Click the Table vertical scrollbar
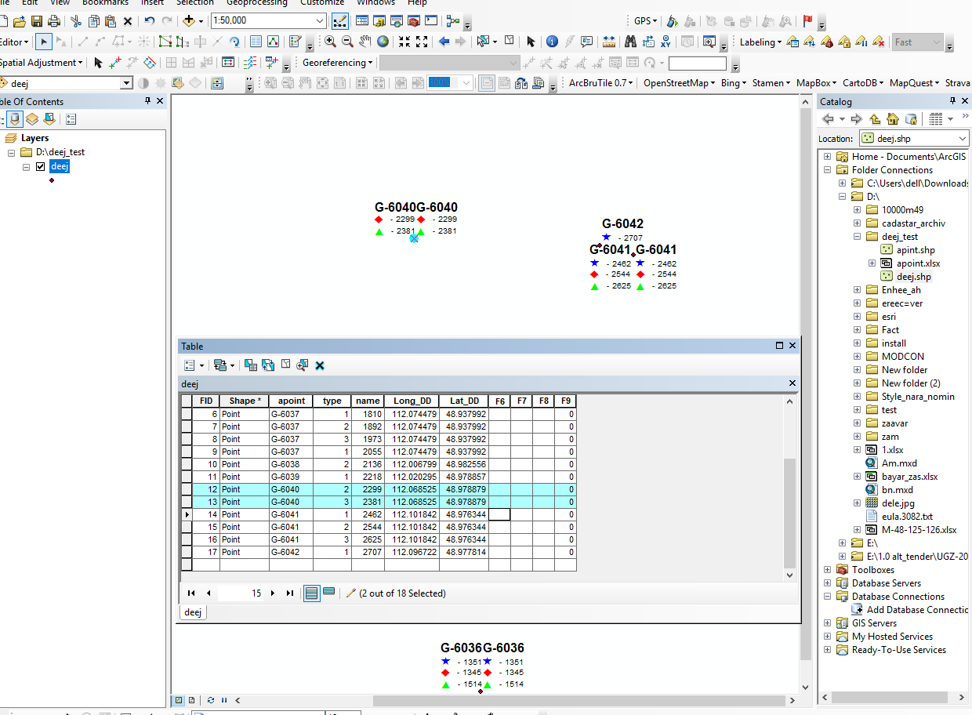972x715 pixels. [x=790, y=514]
